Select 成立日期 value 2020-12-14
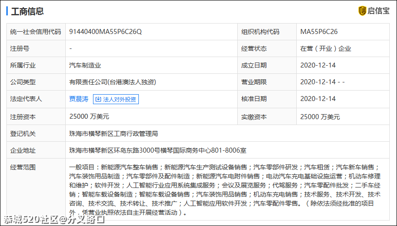This screenshot has width=397, height=226. (318, 65)
